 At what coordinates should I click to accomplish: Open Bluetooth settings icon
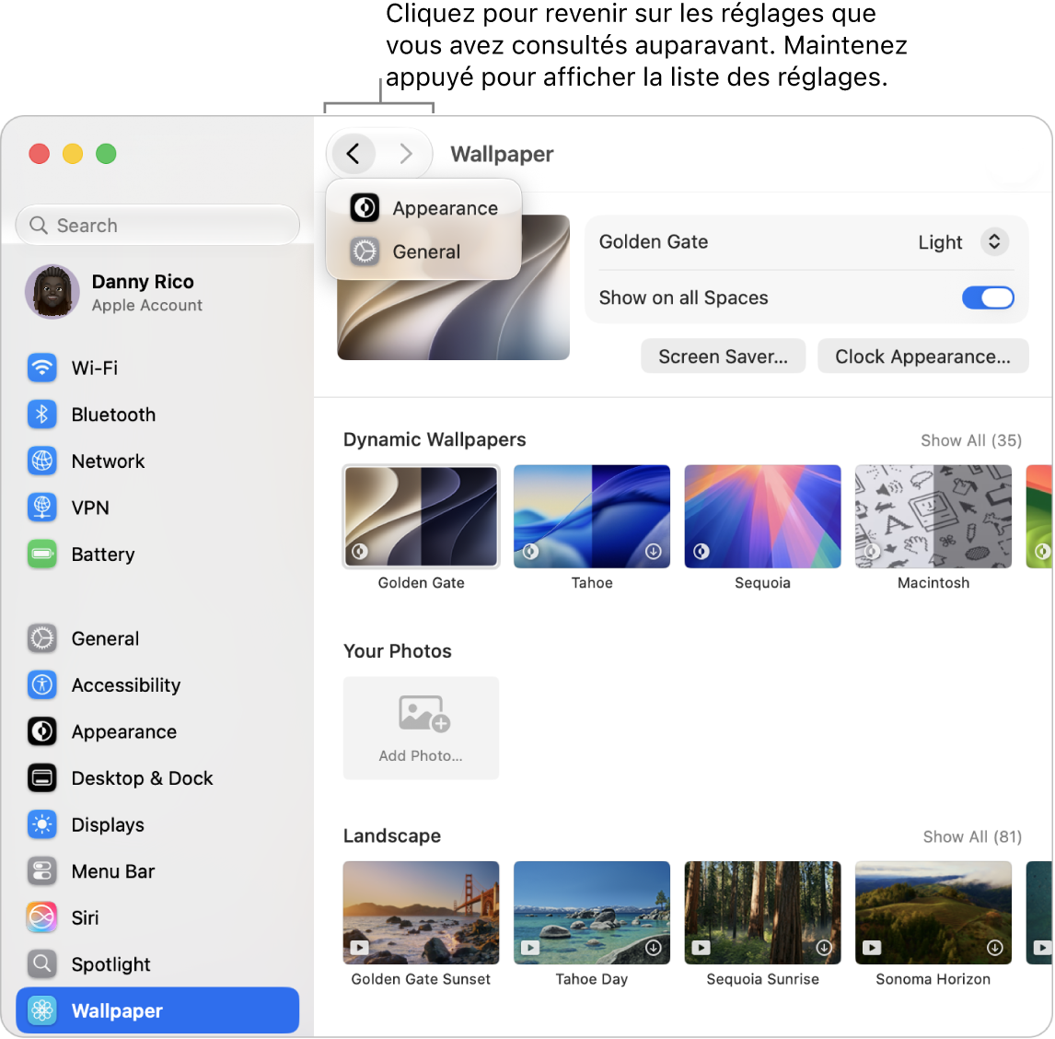41,414
